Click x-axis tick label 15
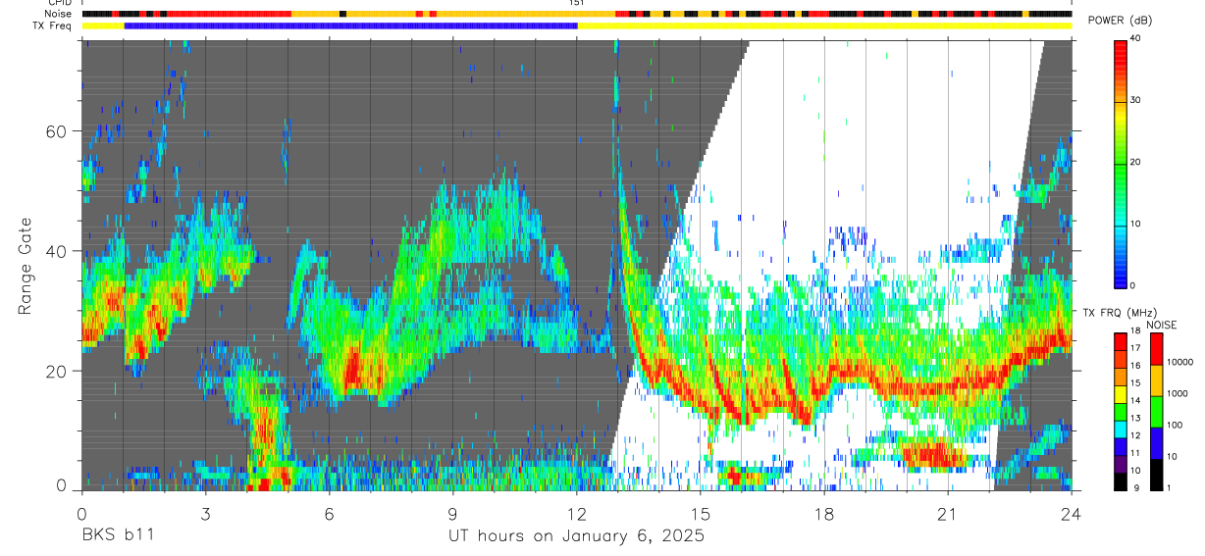1205x556 pixels. (x=701, y=514)
